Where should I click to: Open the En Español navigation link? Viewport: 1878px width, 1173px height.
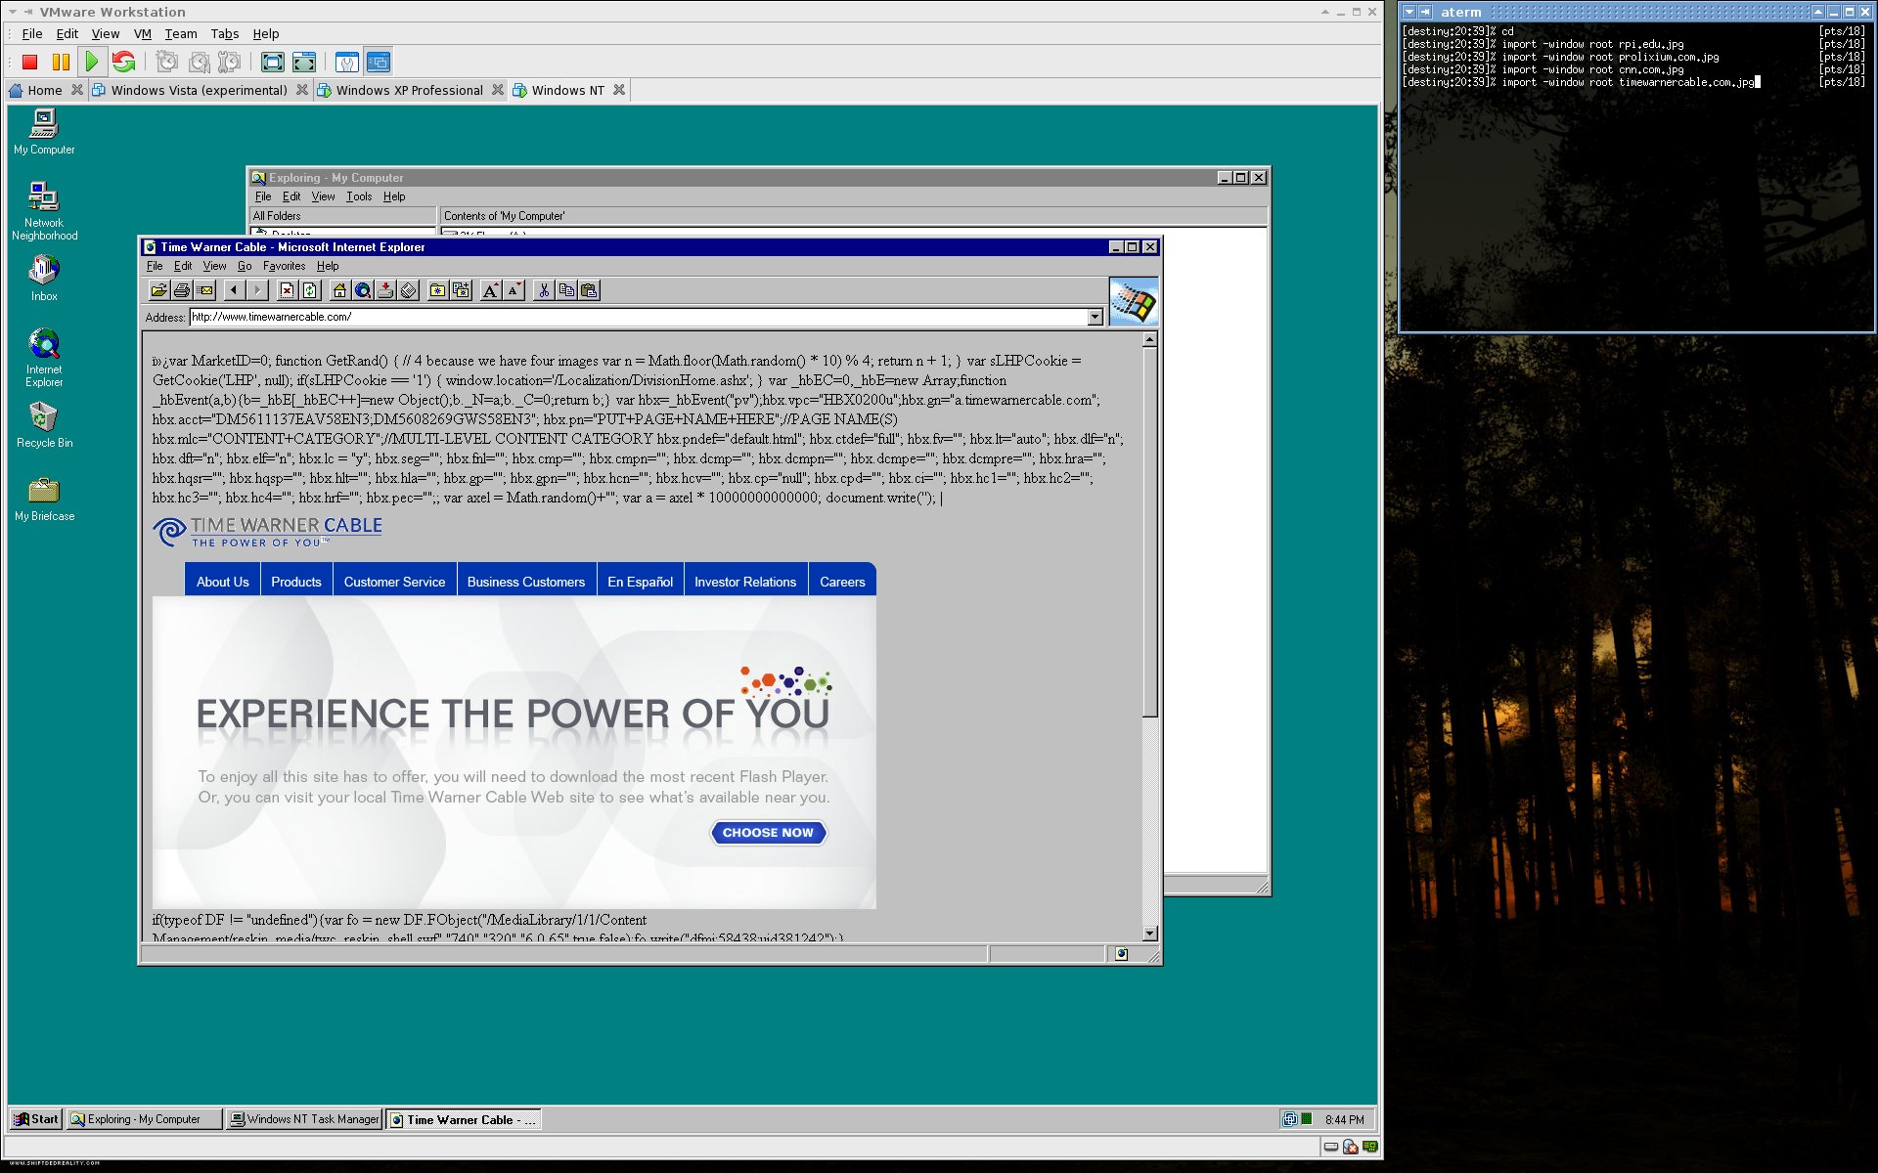click(640, 582)
